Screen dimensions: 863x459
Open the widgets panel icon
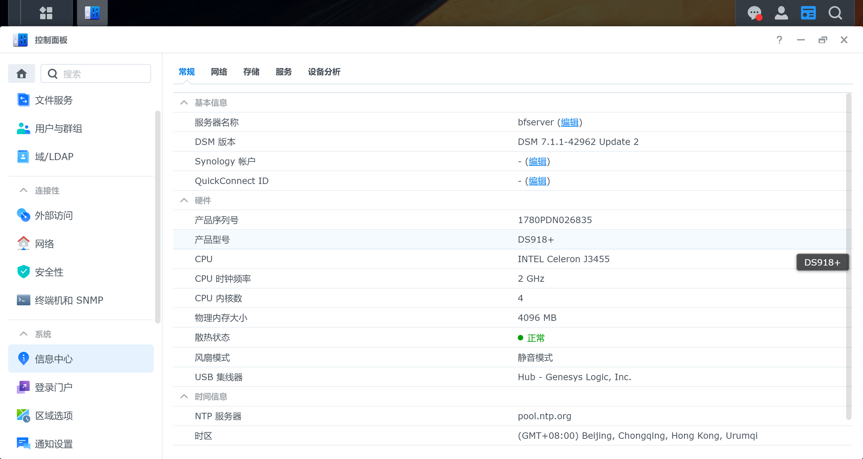point(808,13)
